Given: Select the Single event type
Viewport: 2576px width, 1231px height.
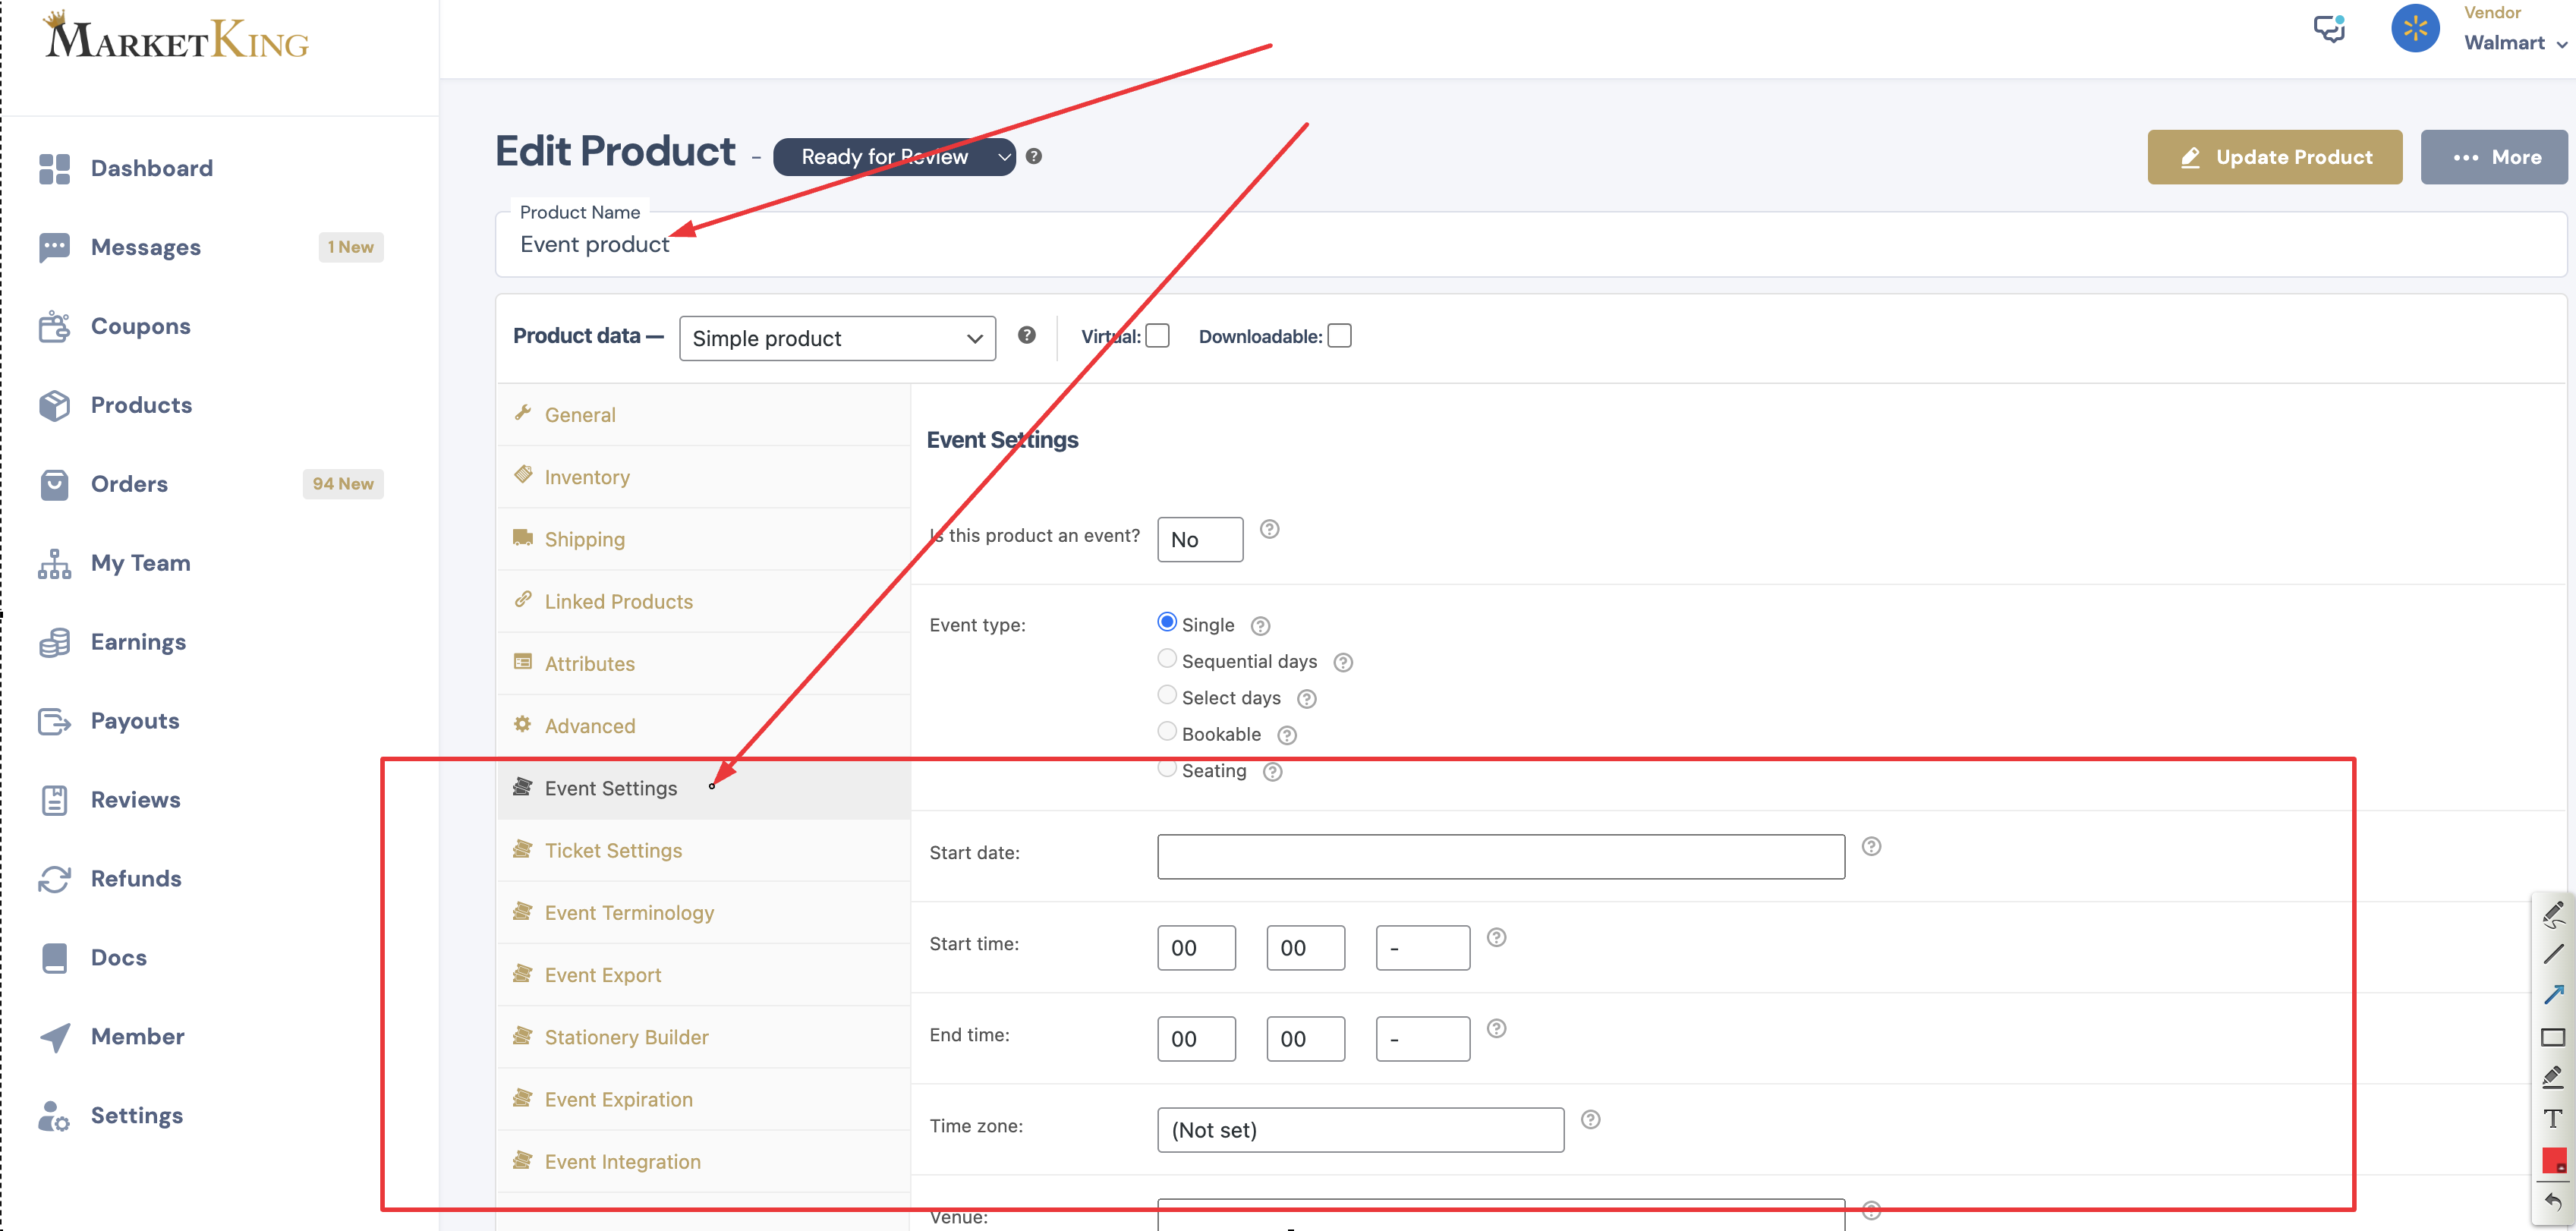Looking at the screenshot, I should pos(1166,622).
